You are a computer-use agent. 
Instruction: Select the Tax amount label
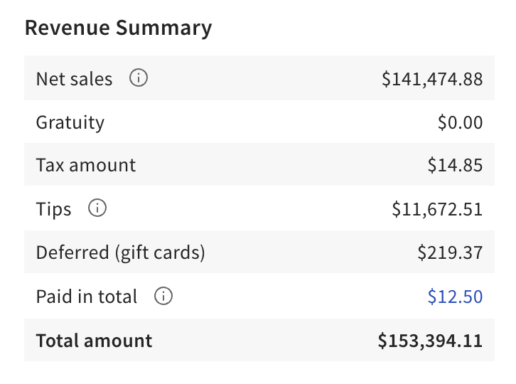(85, 166)
